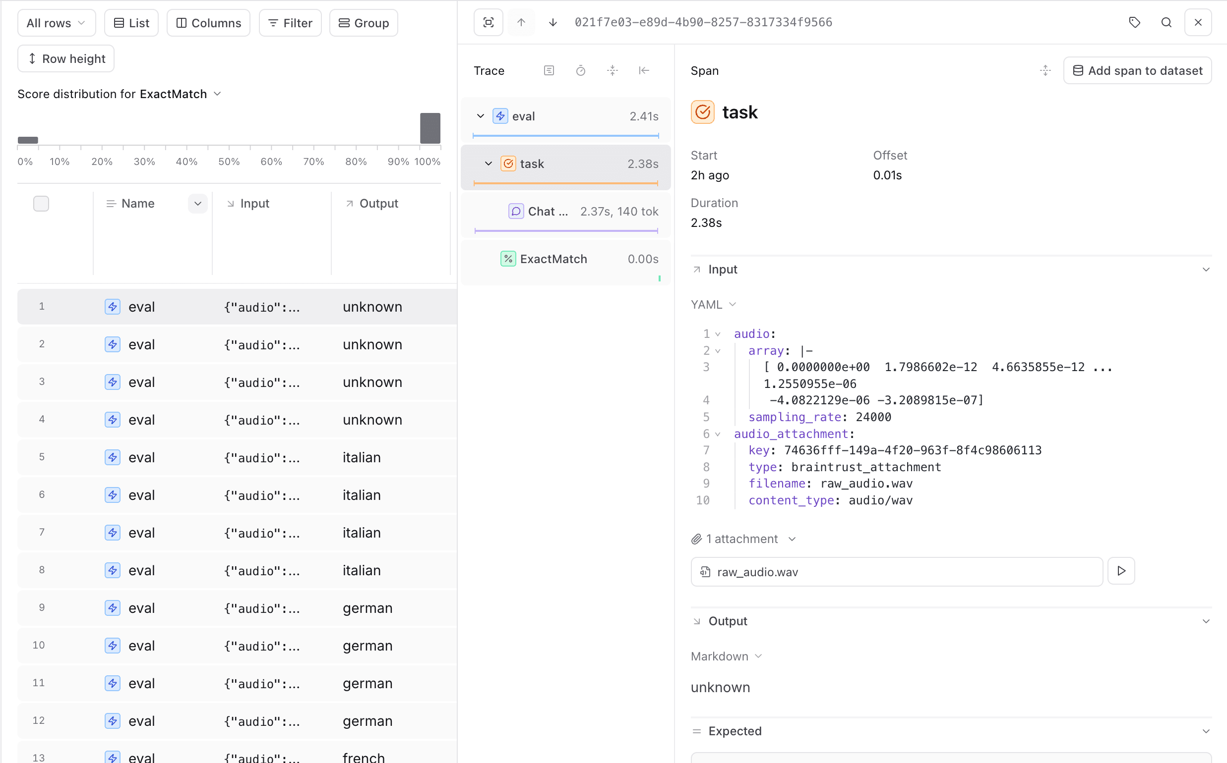Image resolution: width=1227 pixels, height=763 pixels.
Task: Open the YAML format dropdown
Action: [x=713, y=304]
